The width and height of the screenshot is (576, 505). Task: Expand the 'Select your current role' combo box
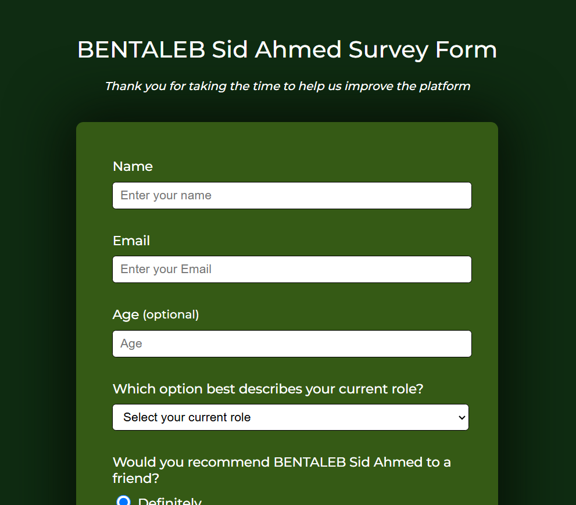[291, 417]
